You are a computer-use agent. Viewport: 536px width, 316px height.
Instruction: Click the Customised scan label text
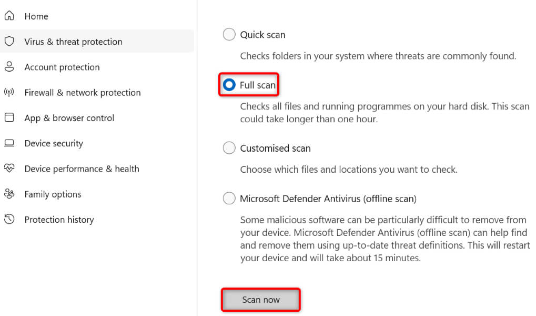(275, 149)
